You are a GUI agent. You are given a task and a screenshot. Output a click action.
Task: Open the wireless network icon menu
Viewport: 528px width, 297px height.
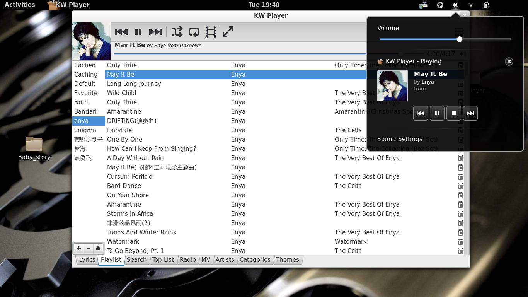pyautogui.click(x=471, y=5)
